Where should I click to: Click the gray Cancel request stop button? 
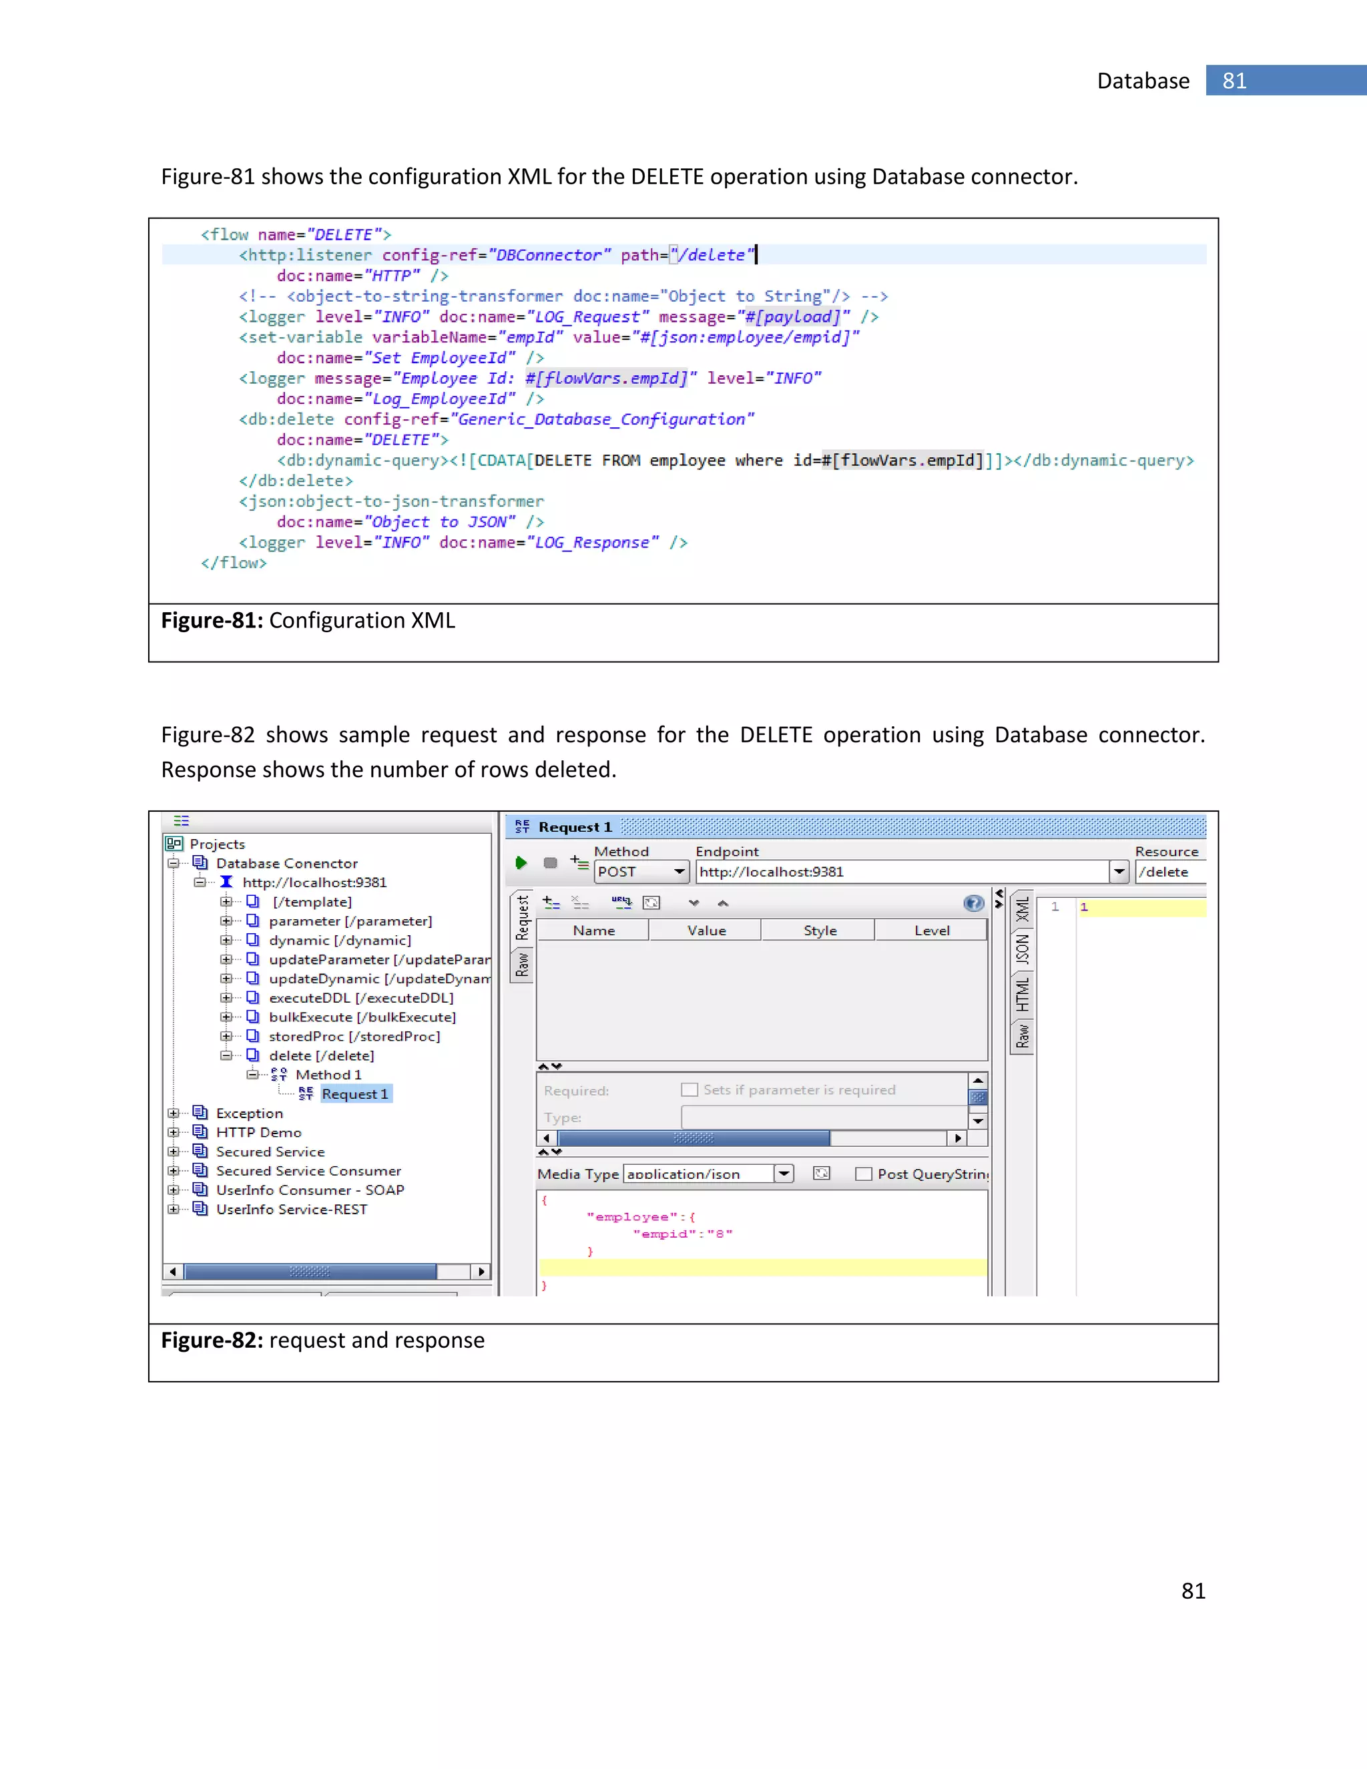[x=551, y=862]
